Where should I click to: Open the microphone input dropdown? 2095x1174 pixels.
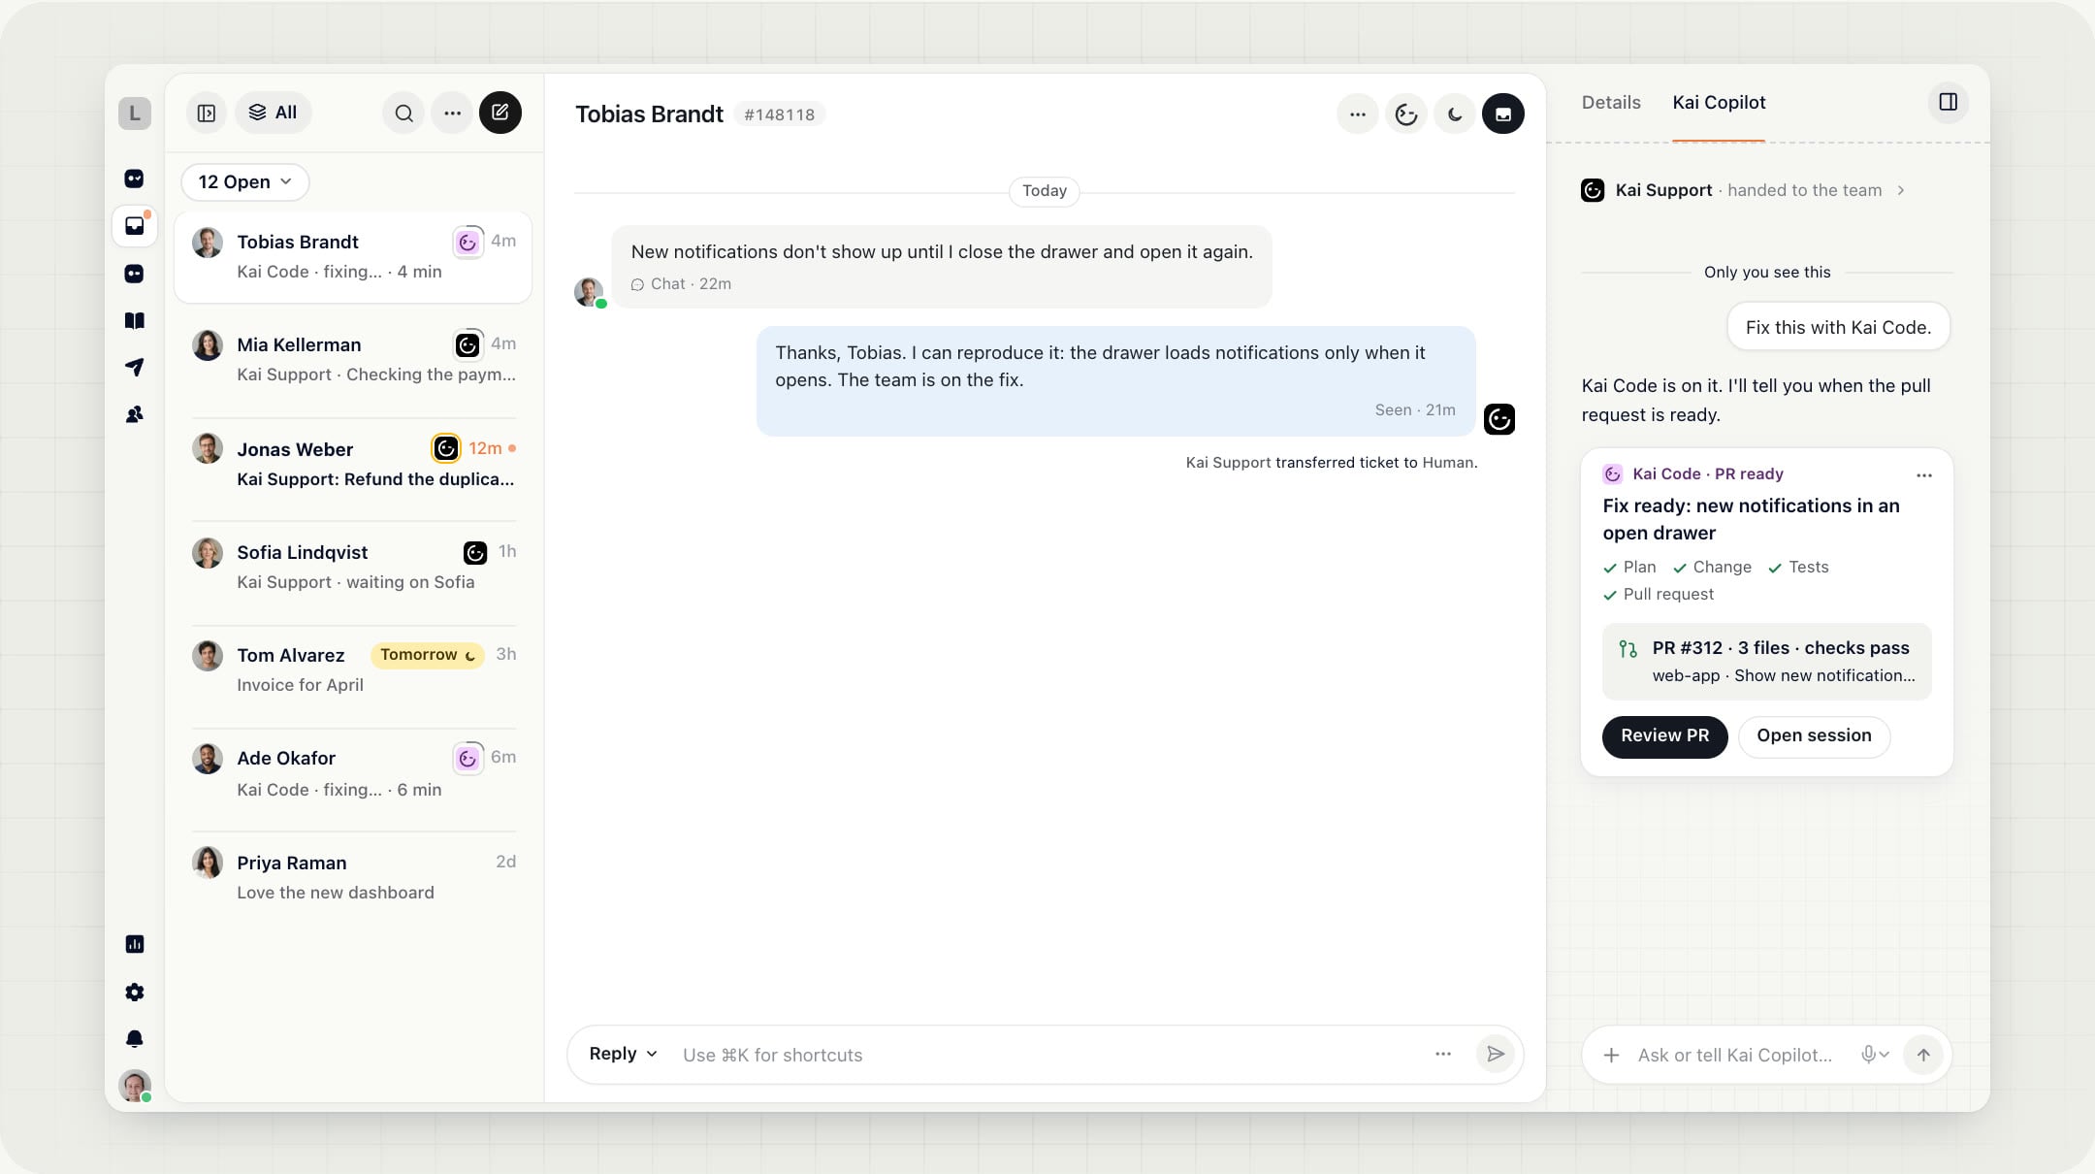tap(1875, 1055)
